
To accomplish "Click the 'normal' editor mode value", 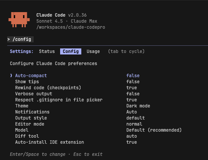I will (134, 124).
